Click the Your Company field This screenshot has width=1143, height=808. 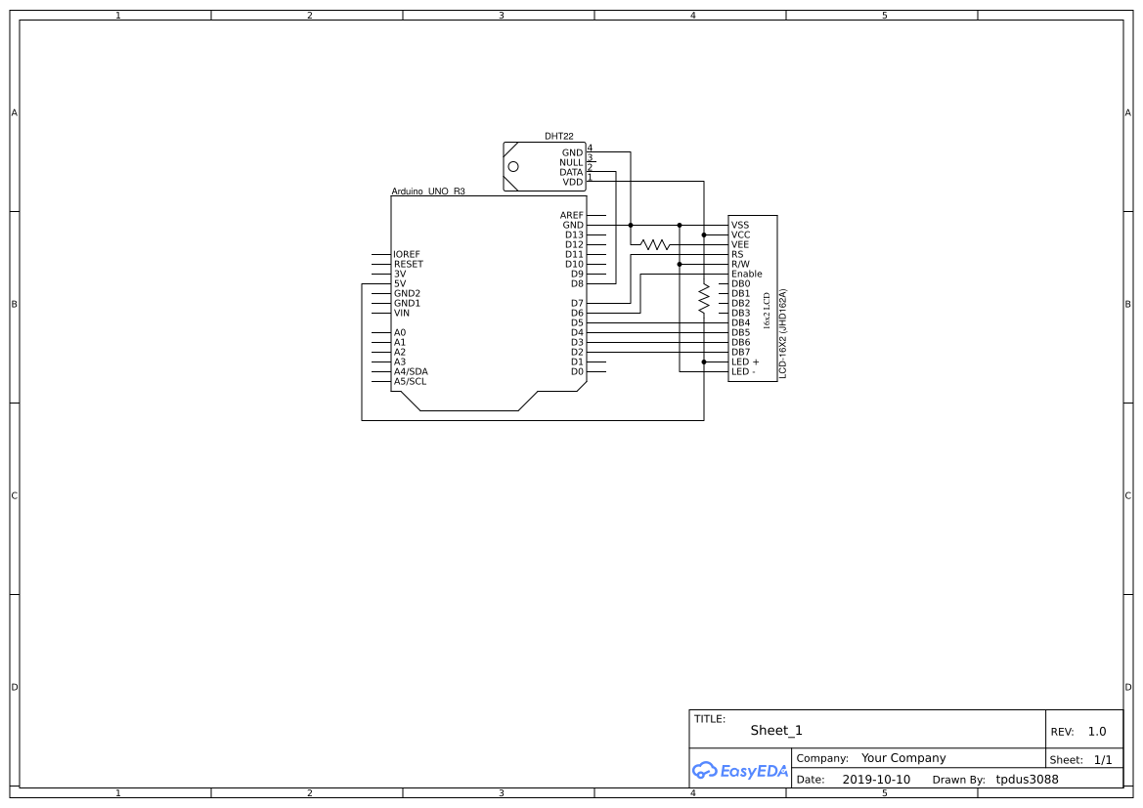pos(903,758)
